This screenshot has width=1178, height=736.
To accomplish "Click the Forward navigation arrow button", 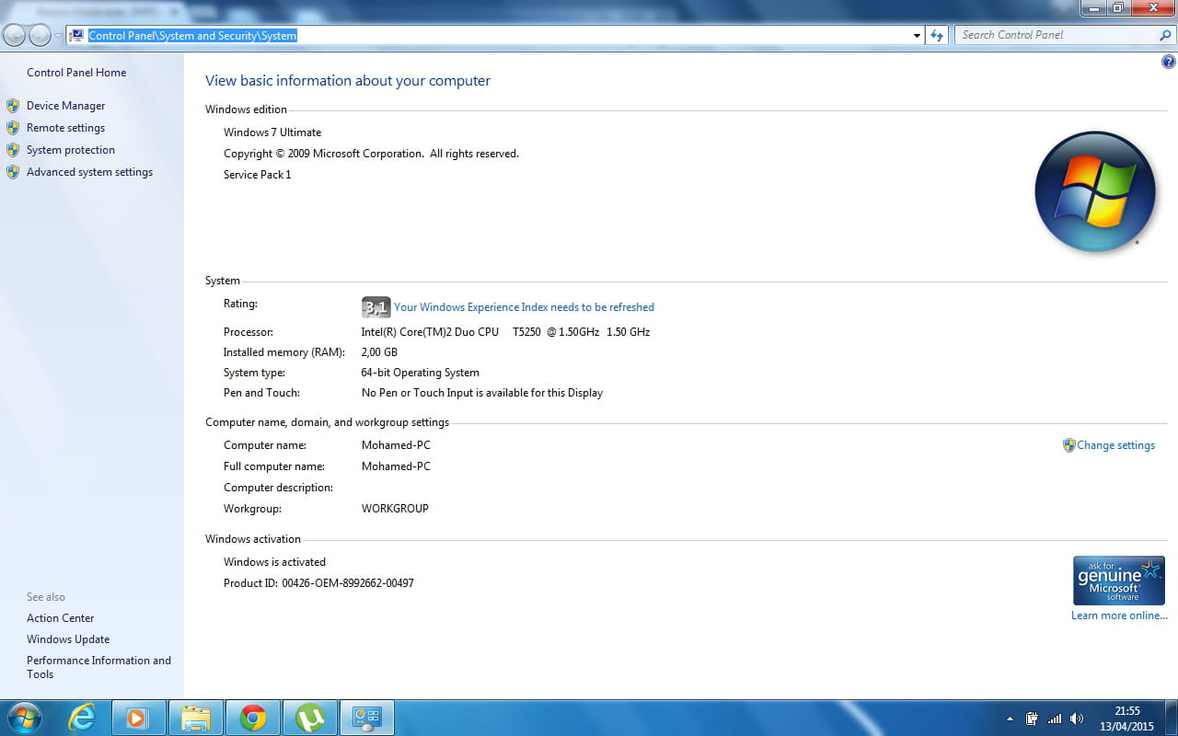I will 40,35.
